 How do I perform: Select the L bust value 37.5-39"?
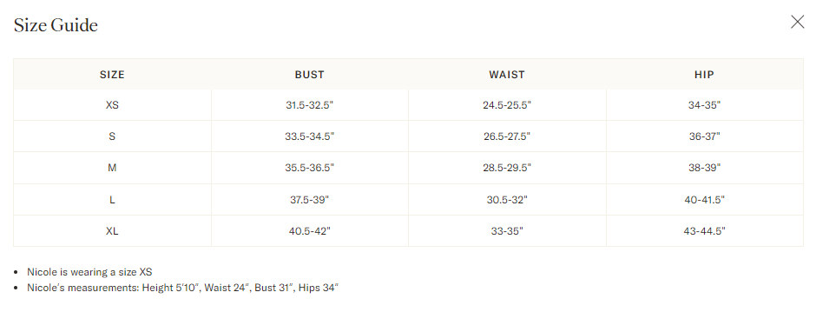[x=310, y=200]
